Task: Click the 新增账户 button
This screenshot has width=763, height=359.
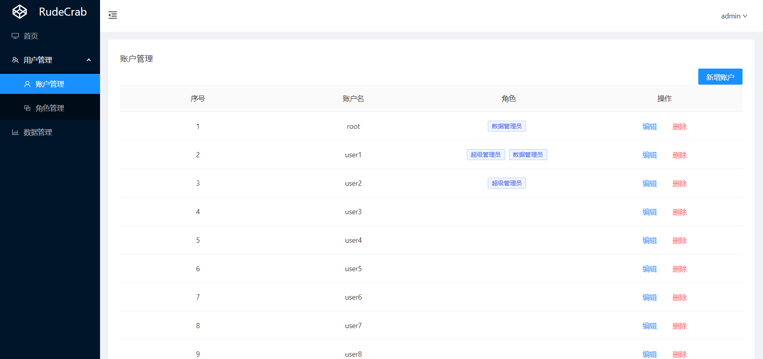Action: click(x=720, y=77)
